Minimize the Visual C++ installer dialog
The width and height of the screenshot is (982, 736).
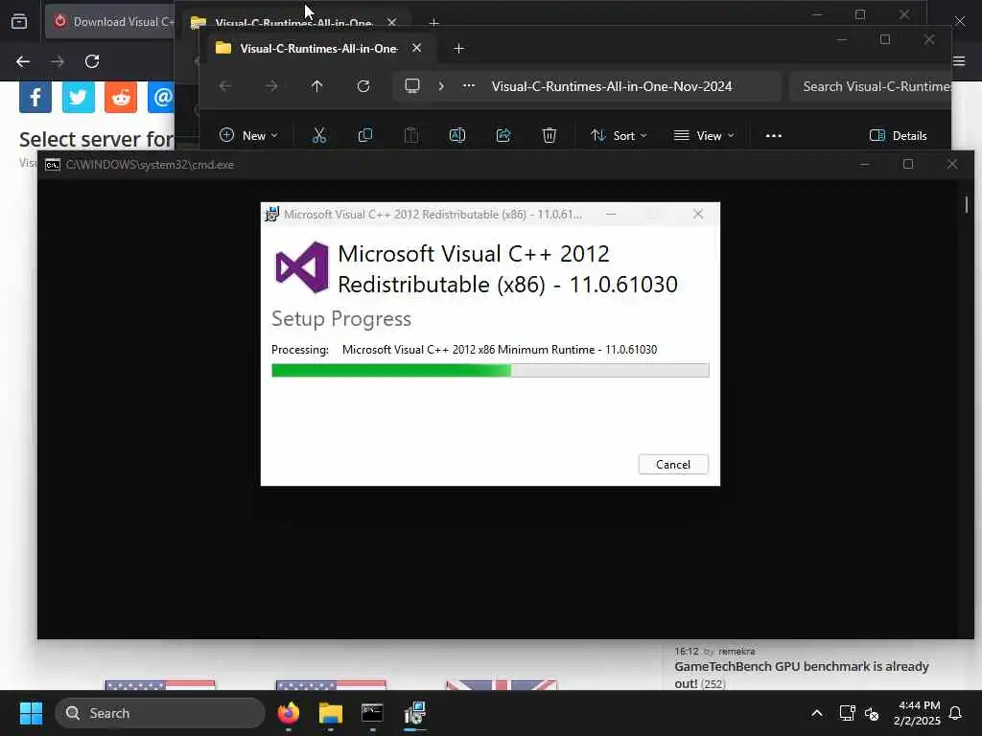(x=611, y=214)
